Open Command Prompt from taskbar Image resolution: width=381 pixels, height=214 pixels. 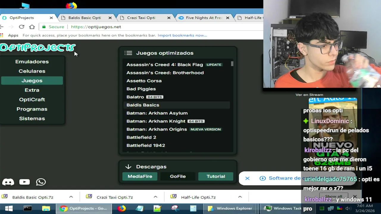(x=27, y=208)
